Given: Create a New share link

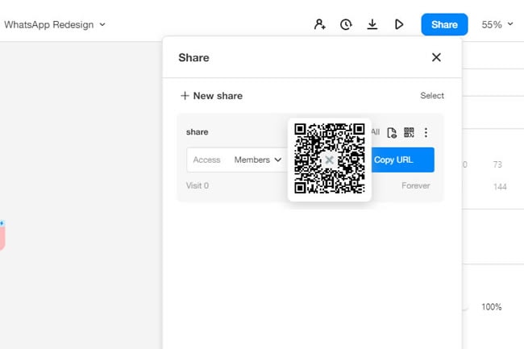Looking at the screenshot, I should pyautogui.click(x=211, y=96).
